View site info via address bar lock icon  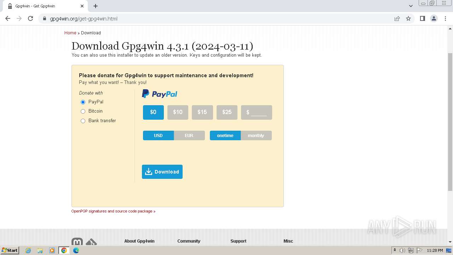(x=44, y=19)
